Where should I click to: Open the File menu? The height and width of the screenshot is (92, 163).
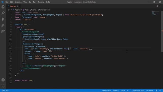7,2
